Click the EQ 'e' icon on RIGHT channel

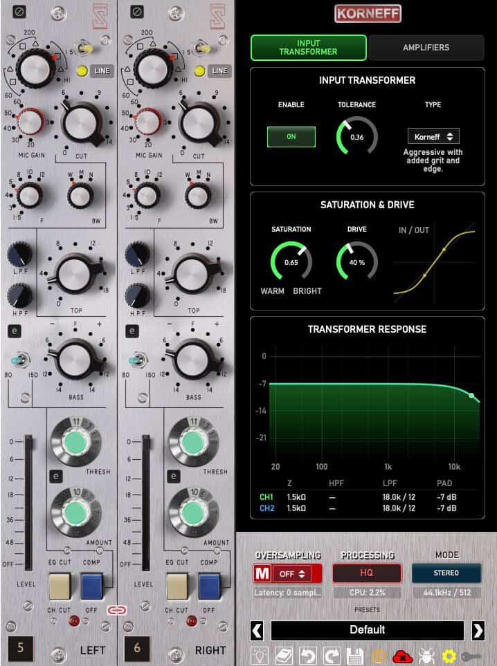click(x=132, y=331)
